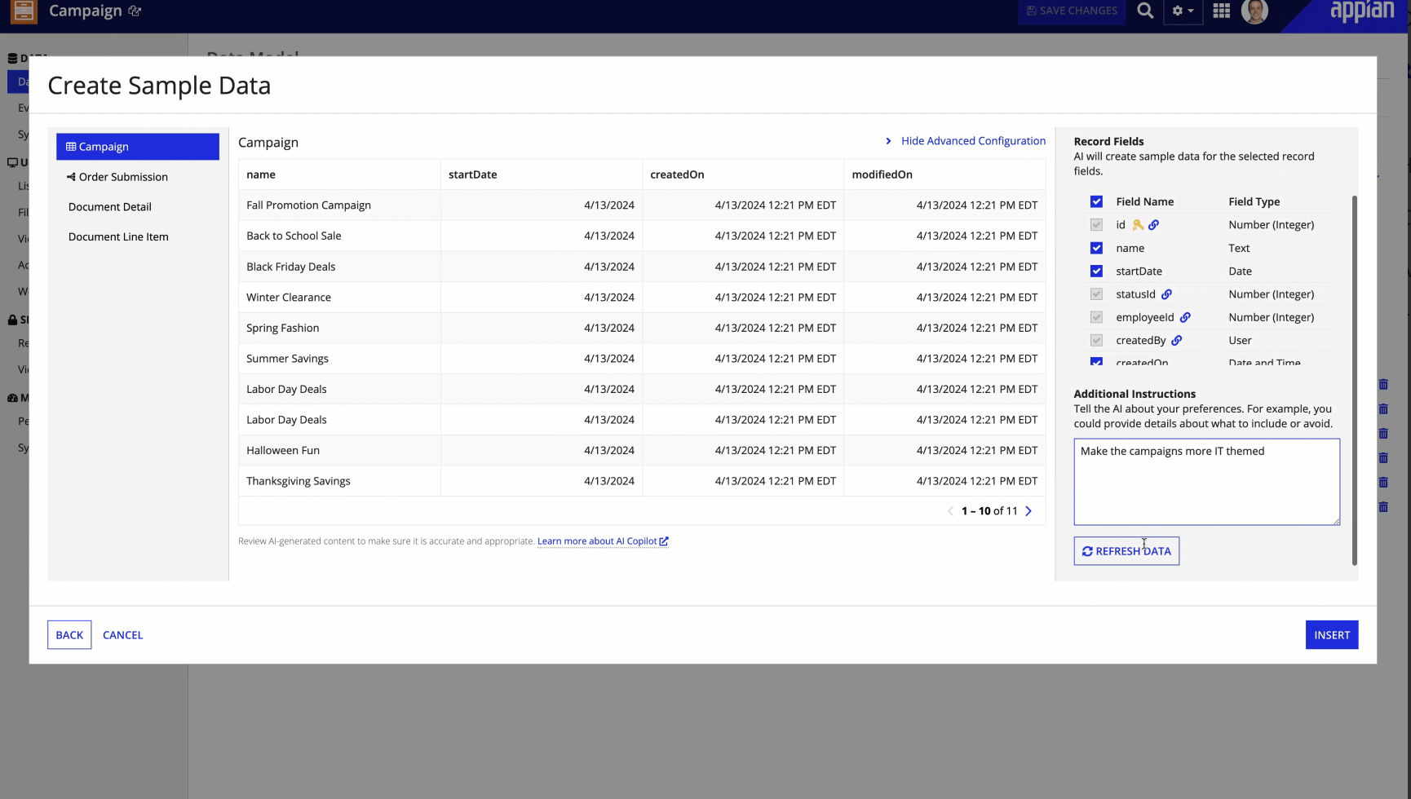Viewport: 1411px width, 799px height.
Task: Open the global search magnifier
Action: click(1145, 11)
